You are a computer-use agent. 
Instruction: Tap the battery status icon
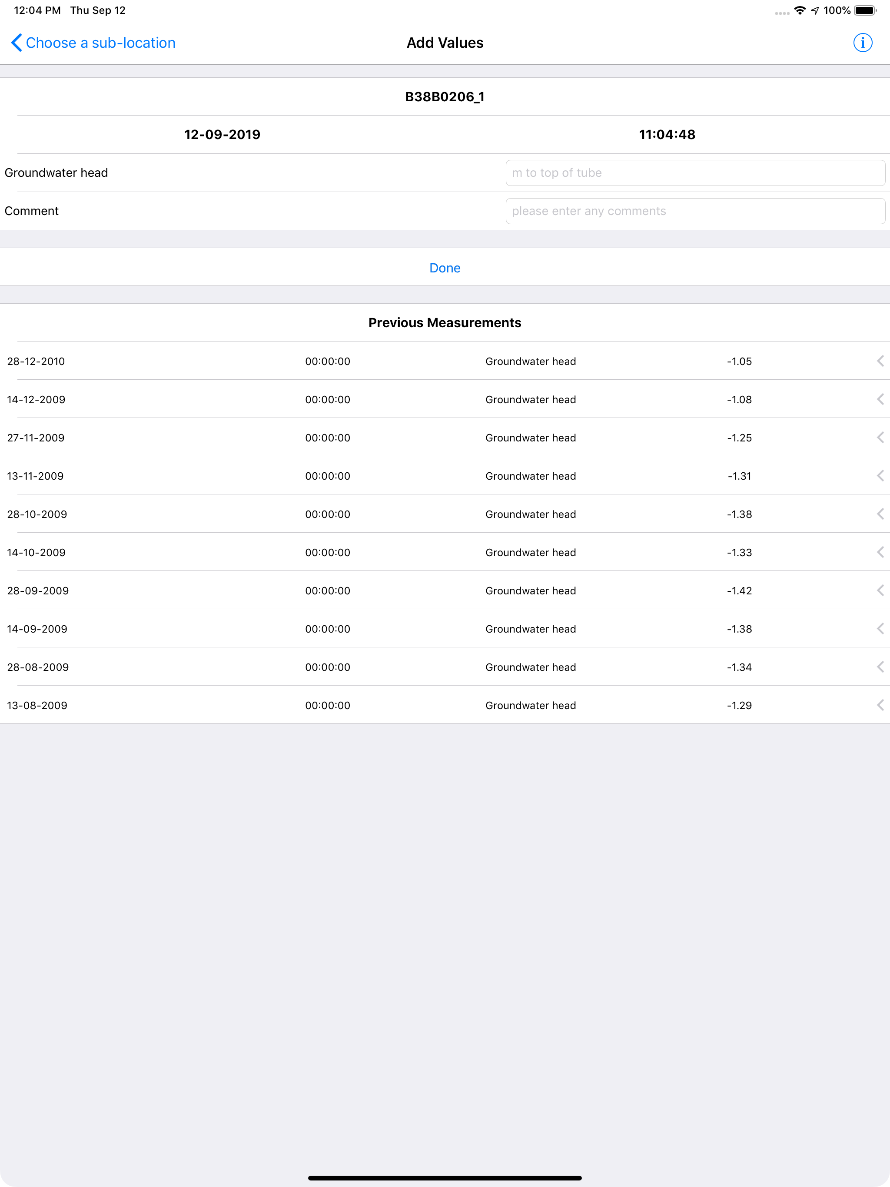click(865, 10)
